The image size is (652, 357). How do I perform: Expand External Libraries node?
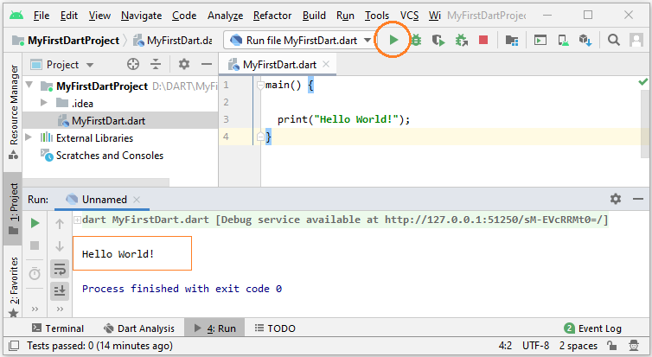click(x=29, y=137)
